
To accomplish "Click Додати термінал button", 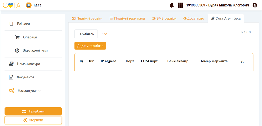I will tap(90, 46).
